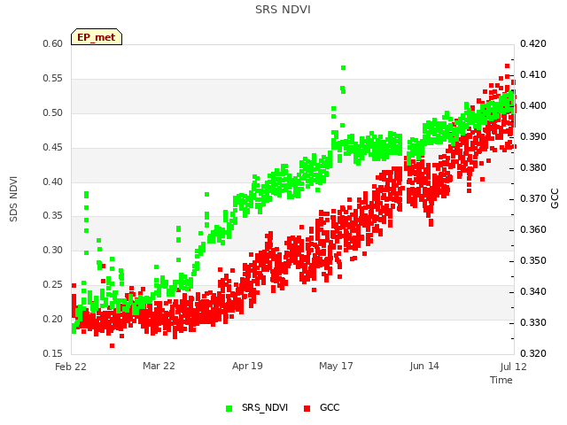
Task: Click the 0.350 right axis value
Action: pyautogui.click(x=533, y=261)
